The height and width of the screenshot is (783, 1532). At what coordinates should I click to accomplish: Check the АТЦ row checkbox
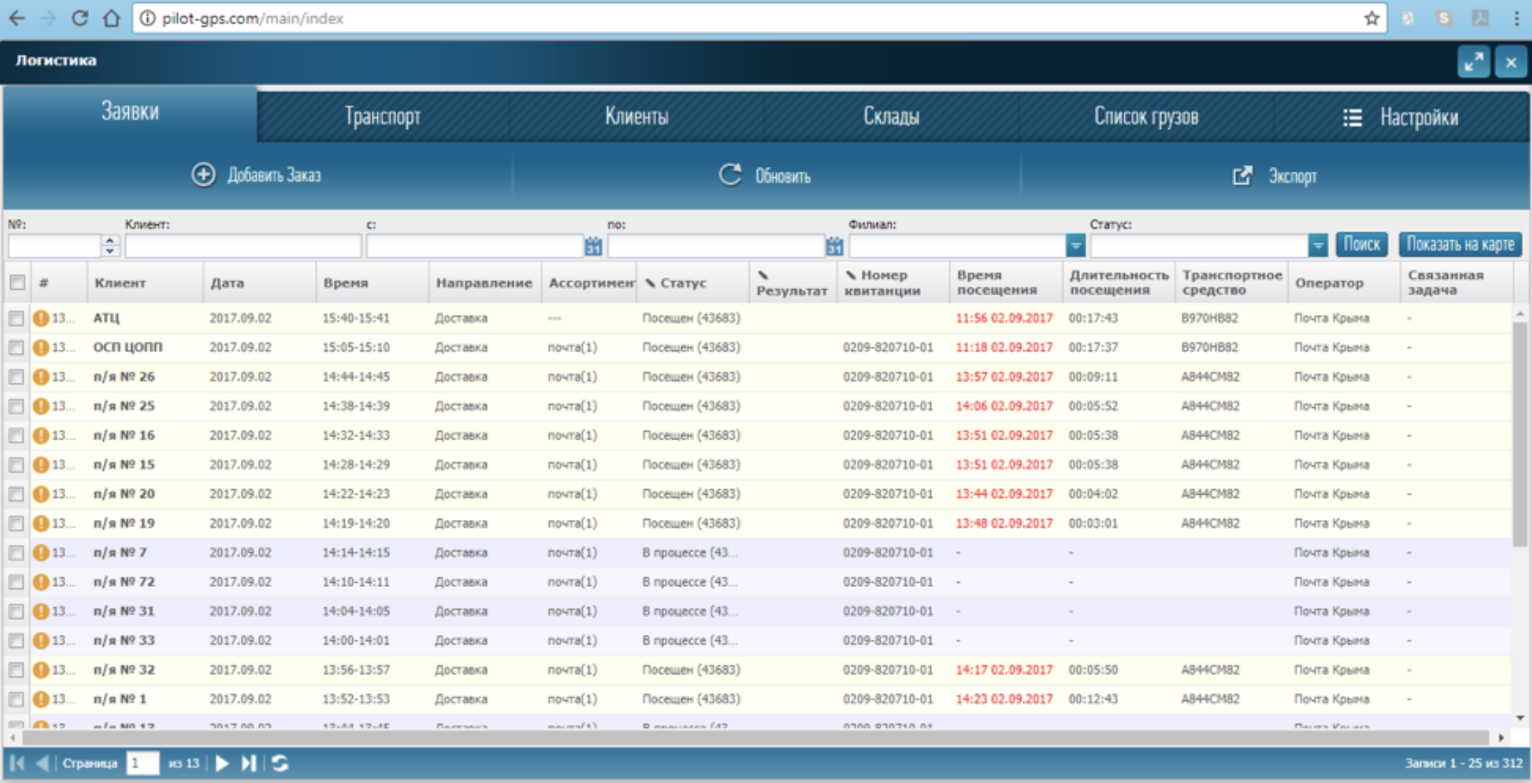[x=16, y=318]
